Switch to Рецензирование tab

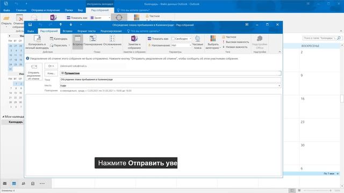[x=111, y=31]
